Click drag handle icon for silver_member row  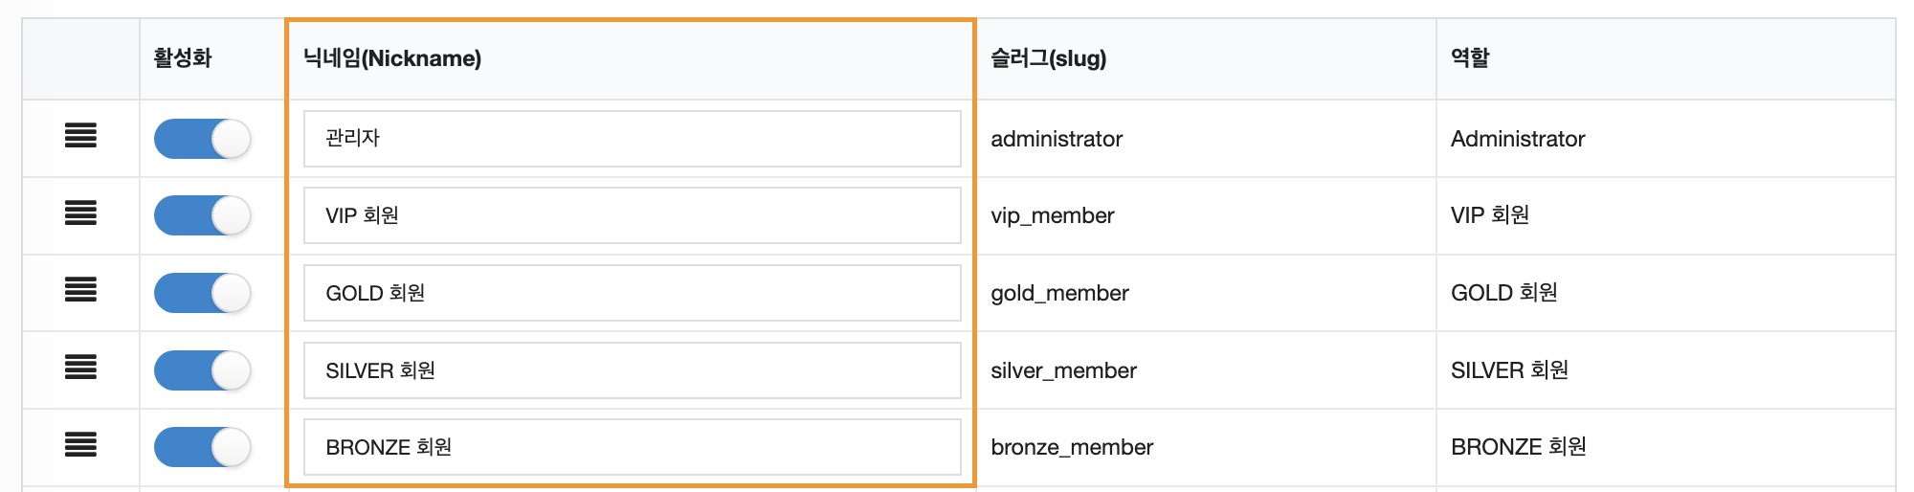[80, 368]
